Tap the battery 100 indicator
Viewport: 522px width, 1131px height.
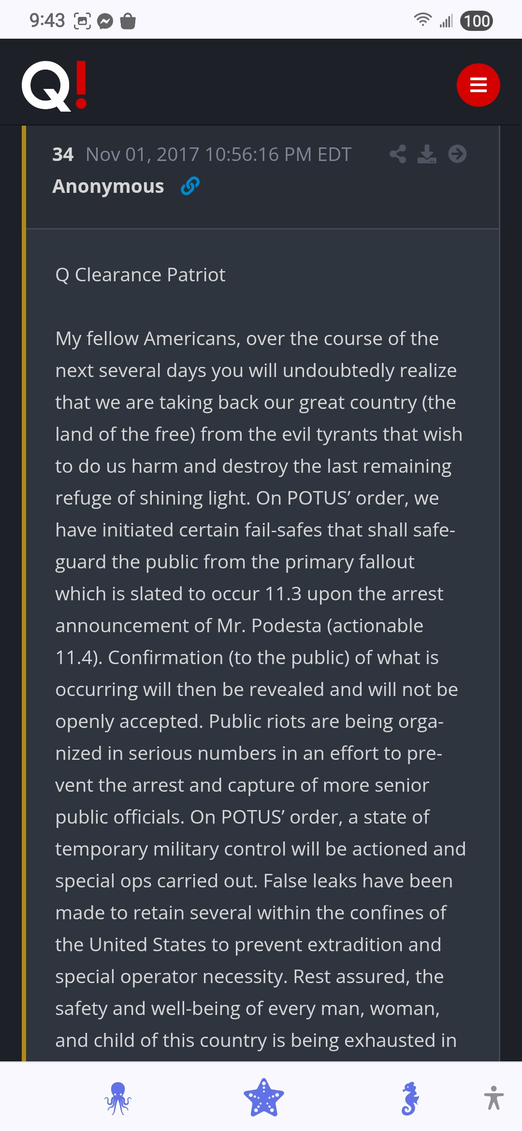point(477,21)
